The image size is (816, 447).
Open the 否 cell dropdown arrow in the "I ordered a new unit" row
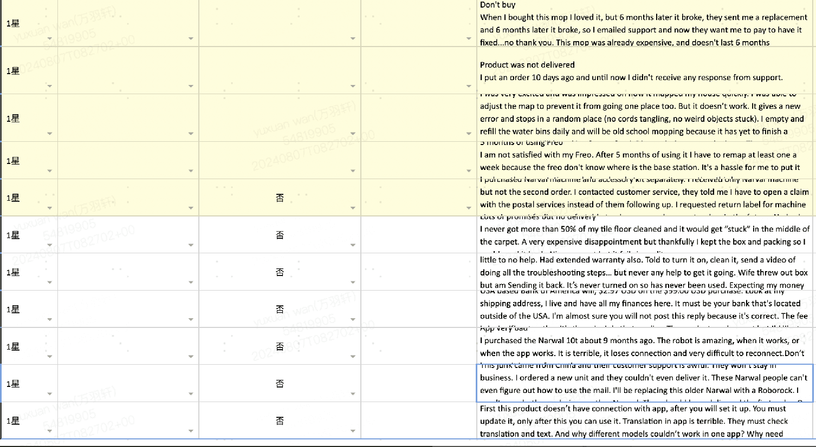pyautogui.click(x=353, y=394)
